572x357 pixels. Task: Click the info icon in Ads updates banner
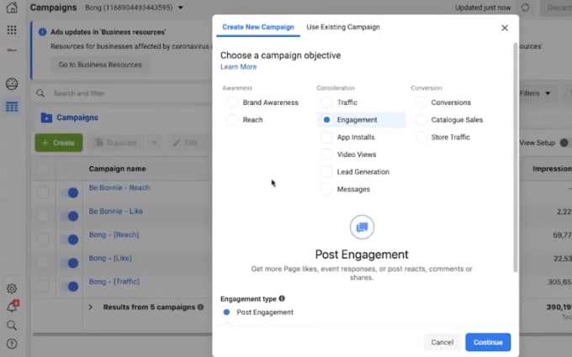[x=42, y=32]
